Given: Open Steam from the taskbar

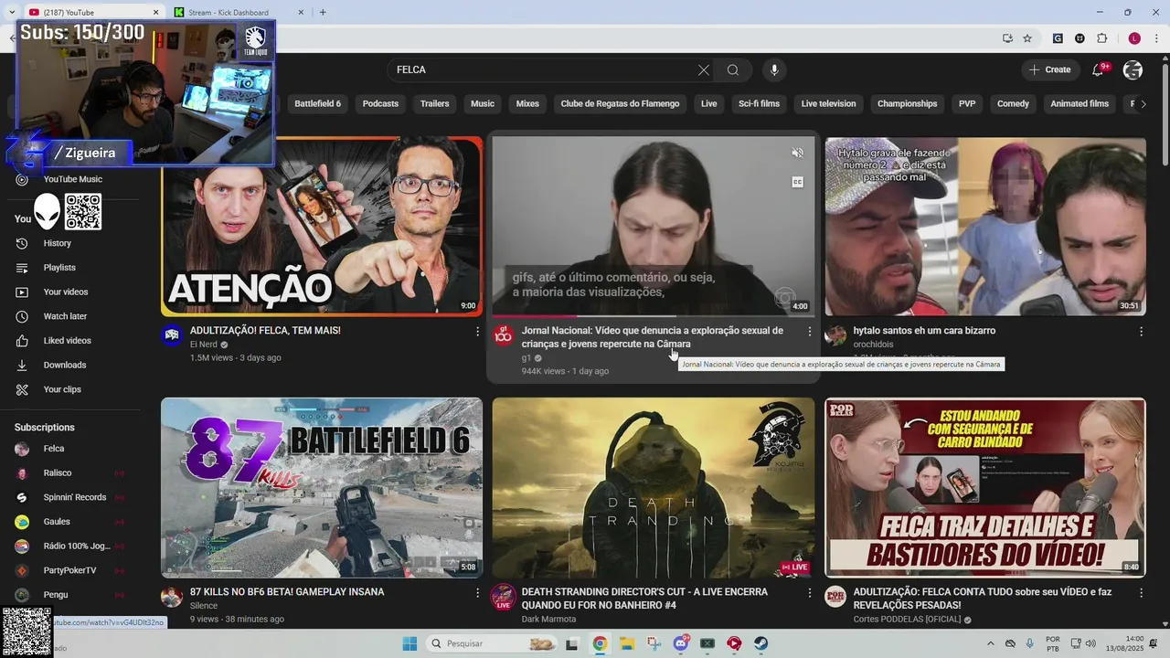Looking at the screenshot, I should pos(760,643).
